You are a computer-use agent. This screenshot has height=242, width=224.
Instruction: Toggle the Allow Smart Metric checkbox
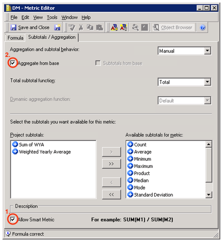click(x=13, y=219)
